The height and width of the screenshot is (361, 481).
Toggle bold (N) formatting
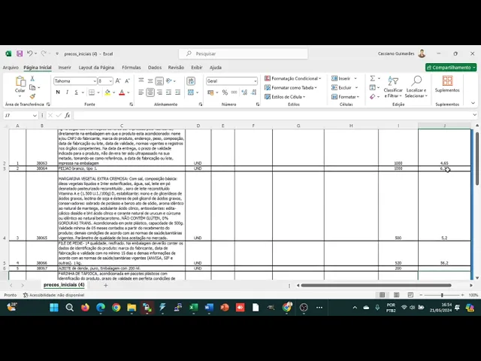pos(58,93)
